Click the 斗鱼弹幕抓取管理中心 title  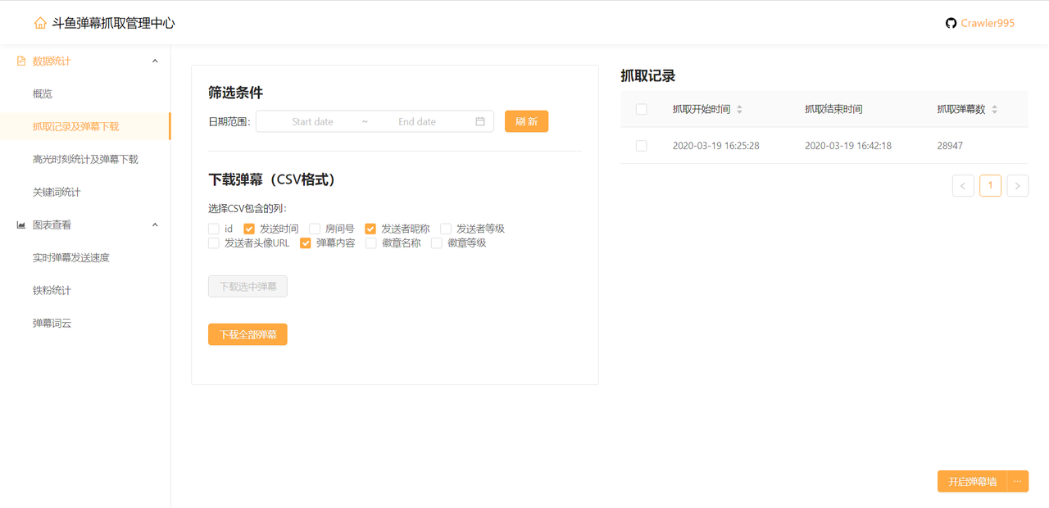point(113,23)
